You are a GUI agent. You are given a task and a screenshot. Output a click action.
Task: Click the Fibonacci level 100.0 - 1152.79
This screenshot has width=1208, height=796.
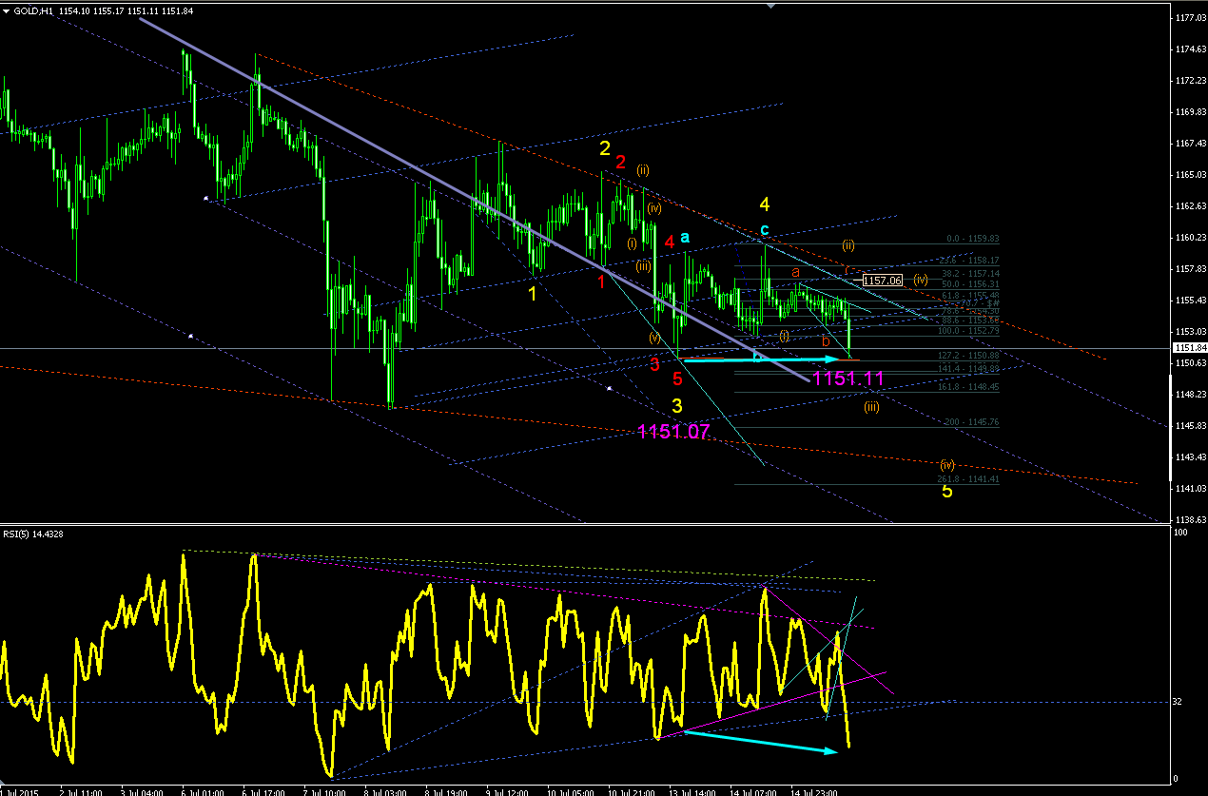968,330
